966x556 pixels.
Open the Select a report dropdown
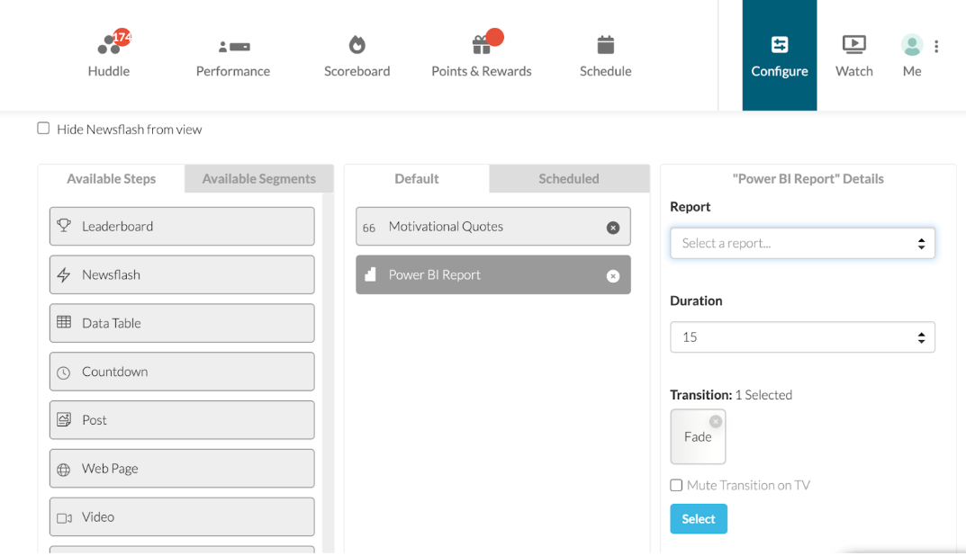click(x=802, y=243)
